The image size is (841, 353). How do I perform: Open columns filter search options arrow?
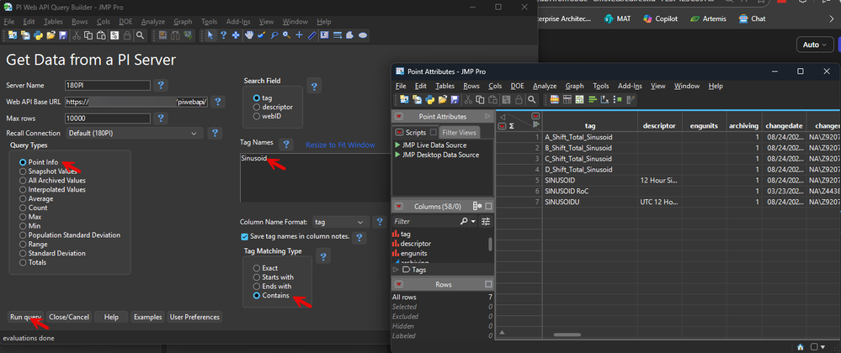pyautogui.click(x=473, y=221)
